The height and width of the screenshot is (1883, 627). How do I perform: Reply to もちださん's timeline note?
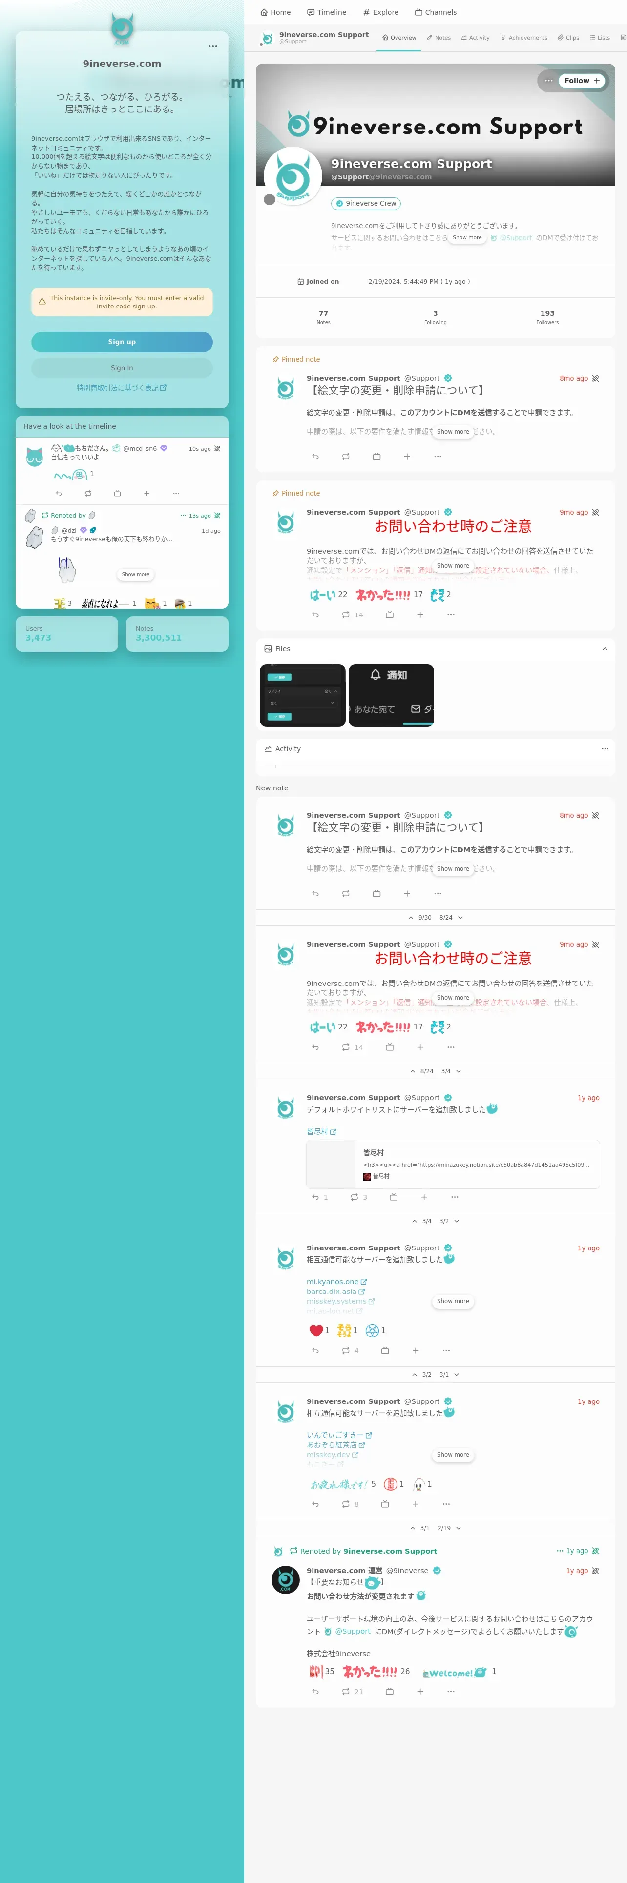click(59, 493)
